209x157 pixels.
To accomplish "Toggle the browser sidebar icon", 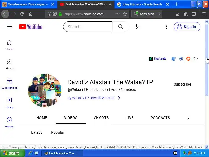I will pyautogui.click(x=194, y=14).
